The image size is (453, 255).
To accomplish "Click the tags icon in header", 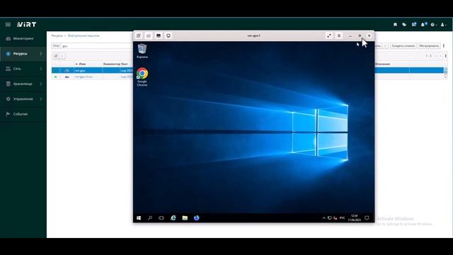I will coord(404,25).
